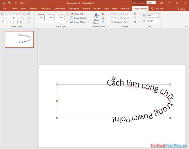Increase shape height with the up spinner
Viewport: 189px width, 149px height.
pos(158,15)
